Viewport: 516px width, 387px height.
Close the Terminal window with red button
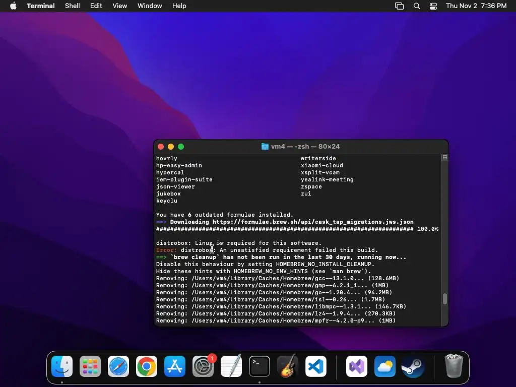tap(161, 147)
